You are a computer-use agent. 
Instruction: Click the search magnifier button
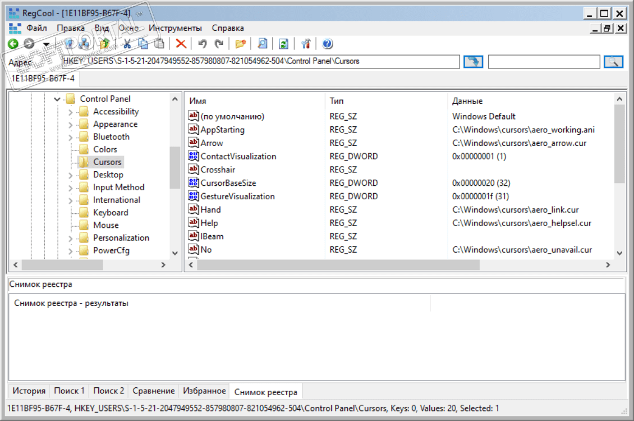tap(613, 62)
